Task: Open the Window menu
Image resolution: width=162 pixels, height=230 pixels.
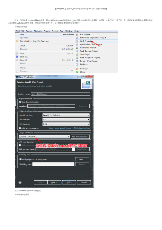Action: coord(69,31)
